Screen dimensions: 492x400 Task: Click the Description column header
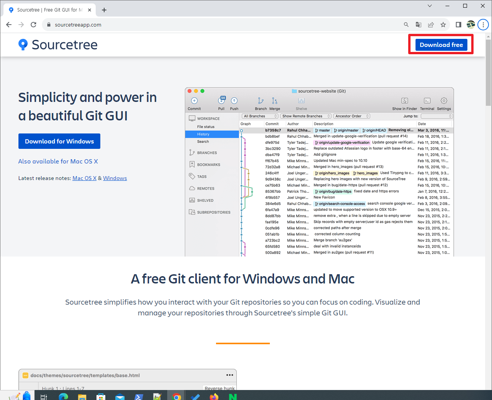[324, 124]
